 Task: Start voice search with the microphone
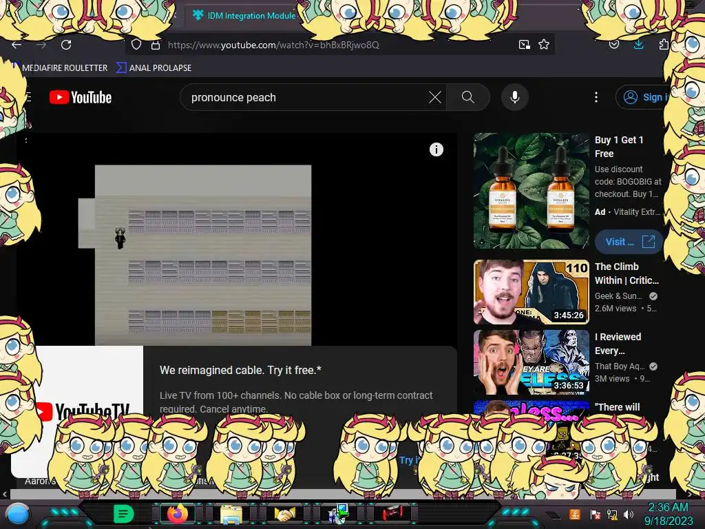click(x=515, y=97)
